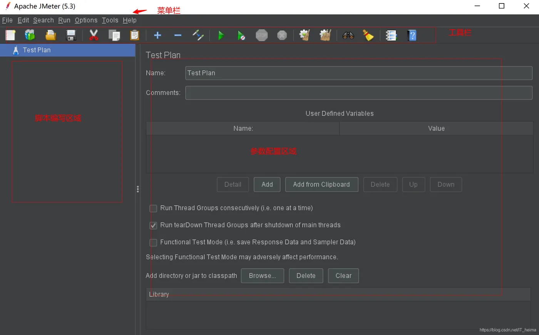The image size is (539, 335).
Task: Open Search with binoculars icon
Action: [x=348, y=35]
